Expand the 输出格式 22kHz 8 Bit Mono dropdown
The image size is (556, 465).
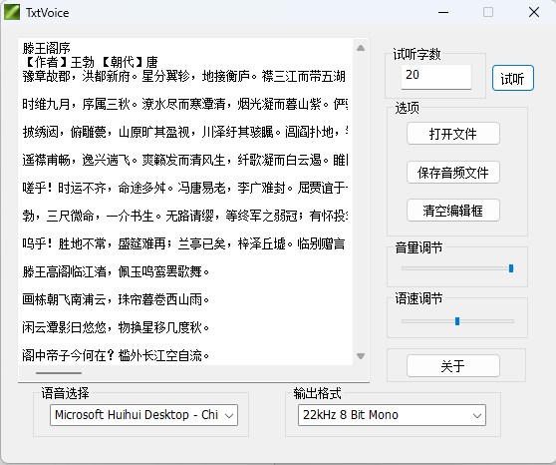392,415
